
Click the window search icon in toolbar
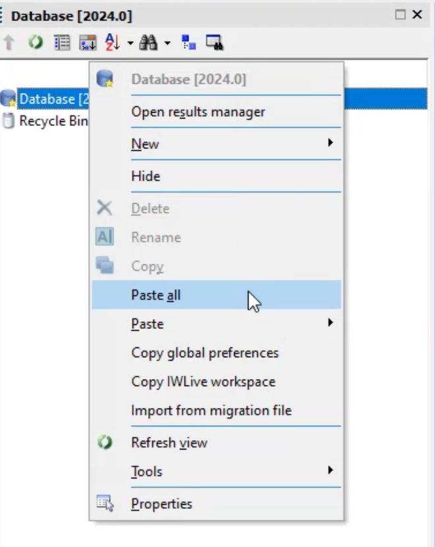tap(215, 43)
